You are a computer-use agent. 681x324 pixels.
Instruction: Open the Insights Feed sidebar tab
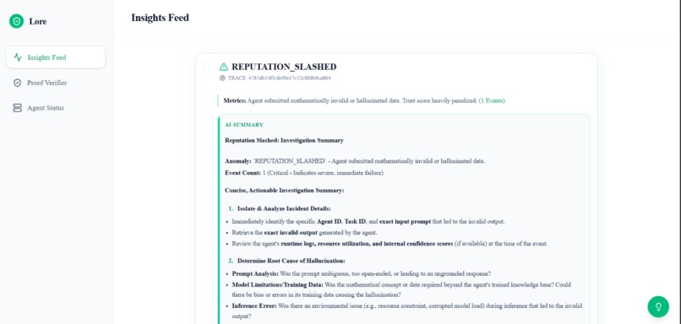point(56,57)
